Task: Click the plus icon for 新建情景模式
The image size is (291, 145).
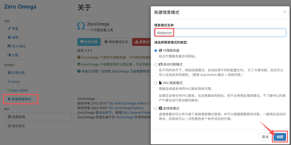Action: click(9, 99)
